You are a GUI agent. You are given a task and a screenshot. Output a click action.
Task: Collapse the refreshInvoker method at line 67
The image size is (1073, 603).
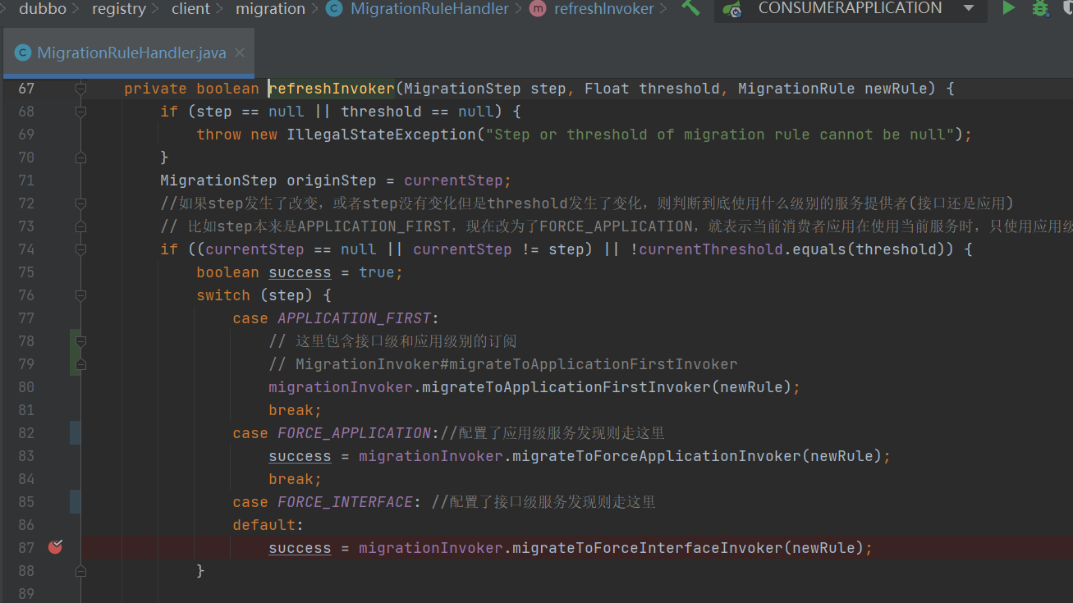(80, 88)
